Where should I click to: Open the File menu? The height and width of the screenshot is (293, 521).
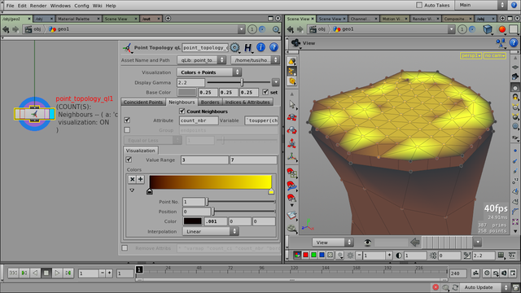[10, 6]
